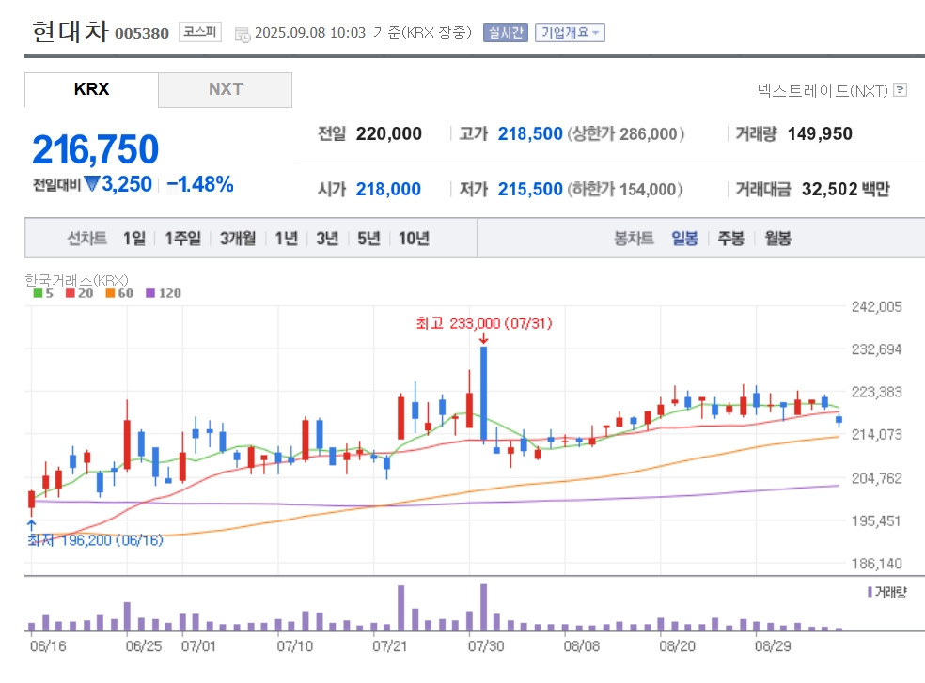
Task: Click the 넥스트레이드(NXT) link text
Action: [x=823, y=90]
